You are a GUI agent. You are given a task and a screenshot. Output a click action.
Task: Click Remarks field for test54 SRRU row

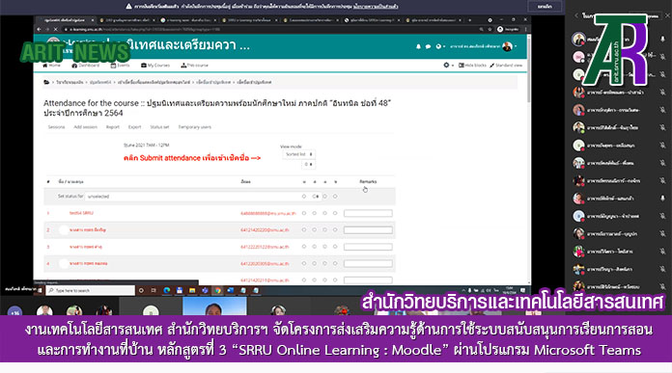click(x=368, y=213)
